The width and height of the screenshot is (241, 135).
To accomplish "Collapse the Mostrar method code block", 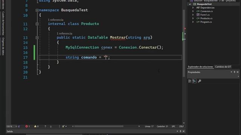I will point(37,37).
